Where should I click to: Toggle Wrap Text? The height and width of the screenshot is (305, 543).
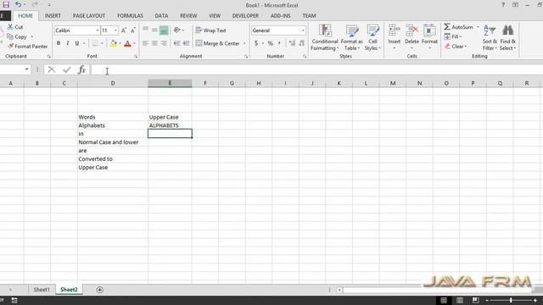point(210,30)
